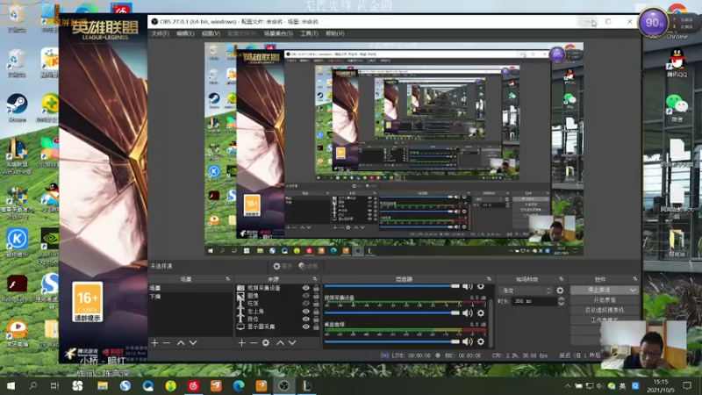The width and height of the screenshot is (702, 395).
Task: Remove selected source with the minus icon
Action: (x=254, y=342)
